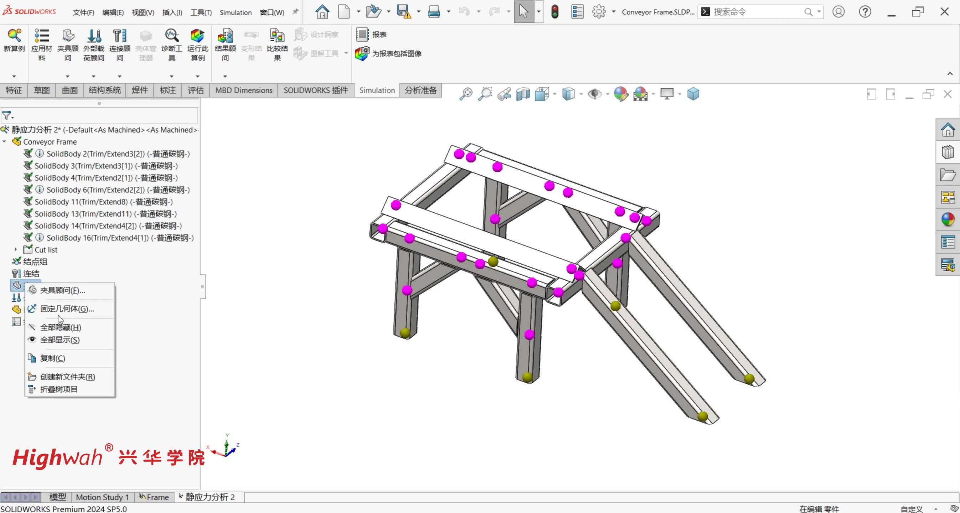The width and height of the screenshot is (960, 513).
Task: Click the Zoom to Fit icon
Action: coord(465,94)
